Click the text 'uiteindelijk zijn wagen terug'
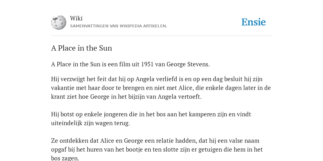Image resolution: width=323 pixels, height=161 pixels. [x=91, y=123]
